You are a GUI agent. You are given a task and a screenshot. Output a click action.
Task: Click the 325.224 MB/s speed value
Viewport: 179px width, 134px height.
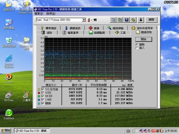coord(124,99)
